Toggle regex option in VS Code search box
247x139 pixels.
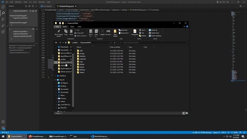point(36,11)
